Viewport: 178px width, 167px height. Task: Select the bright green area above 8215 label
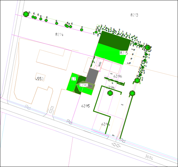pos(110,54)
